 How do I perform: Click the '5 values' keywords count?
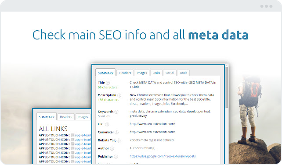click(104, 116)
